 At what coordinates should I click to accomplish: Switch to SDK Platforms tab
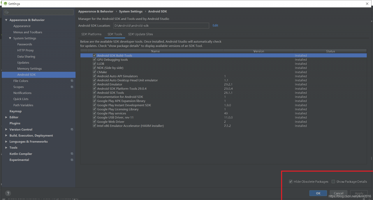(91, 34)
